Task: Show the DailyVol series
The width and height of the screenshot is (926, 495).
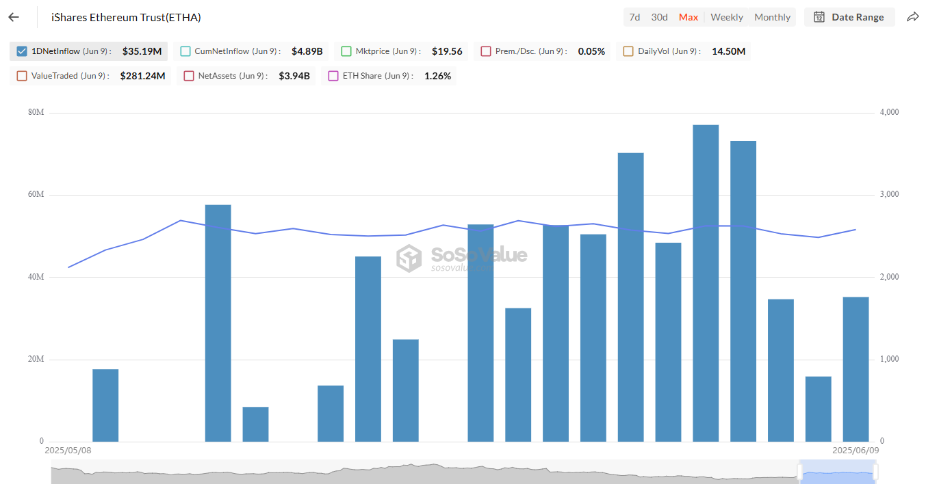Action: (628, 51)
